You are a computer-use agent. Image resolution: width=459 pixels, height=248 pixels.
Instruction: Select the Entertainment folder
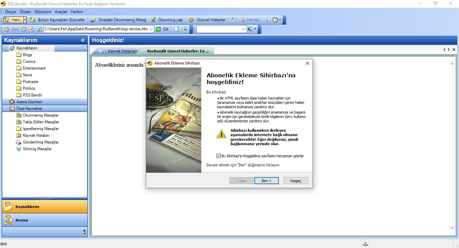click(x=34, y=68)
